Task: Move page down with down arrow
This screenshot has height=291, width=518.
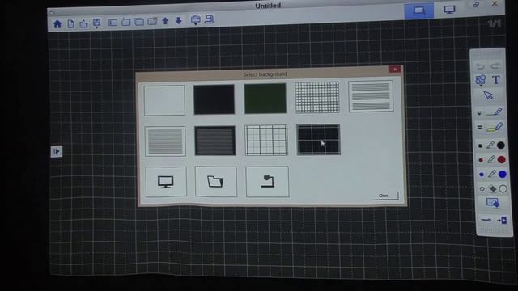Action: pos(179,21)
